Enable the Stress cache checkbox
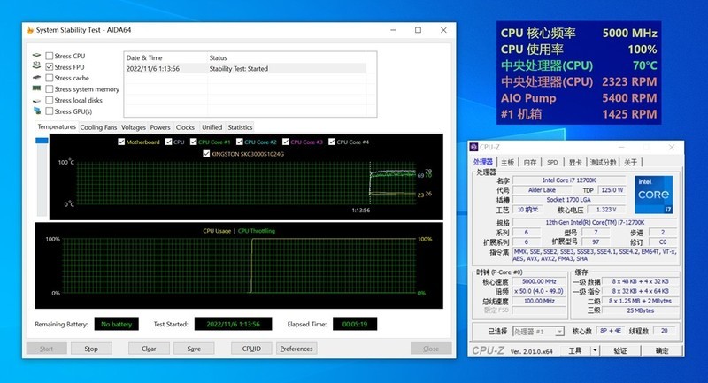The height and width of the screenshot is (383, 708). (50, 78)
